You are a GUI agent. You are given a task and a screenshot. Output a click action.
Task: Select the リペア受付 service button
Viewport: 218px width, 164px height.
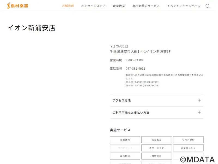(188, 140)
